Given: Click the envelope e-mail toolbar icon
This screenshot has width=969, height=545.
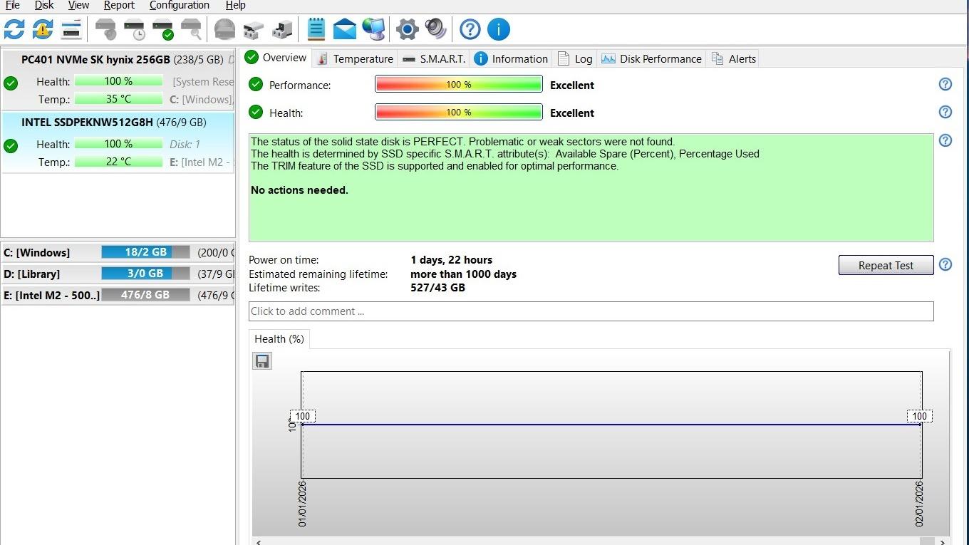Looking at the screenshot, I should pos(345,29).
